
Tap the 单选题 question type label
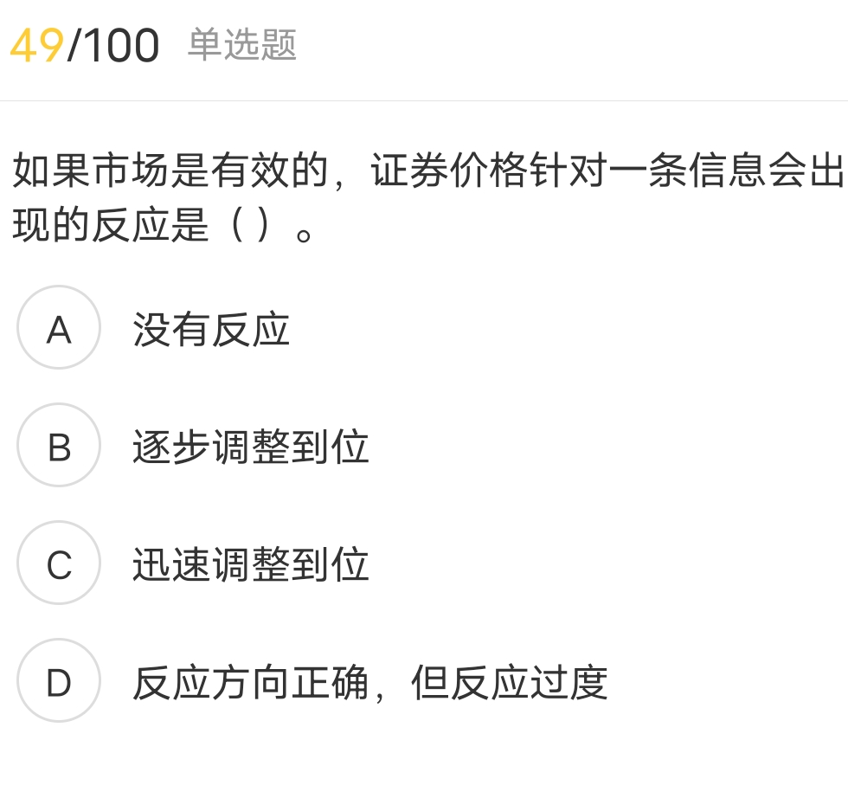pos(241,45)
